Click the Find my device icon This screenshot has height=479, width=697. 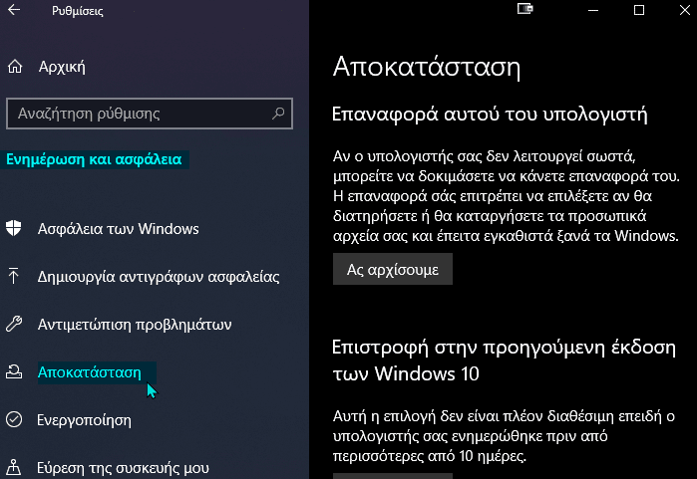[x=14, y=467]
